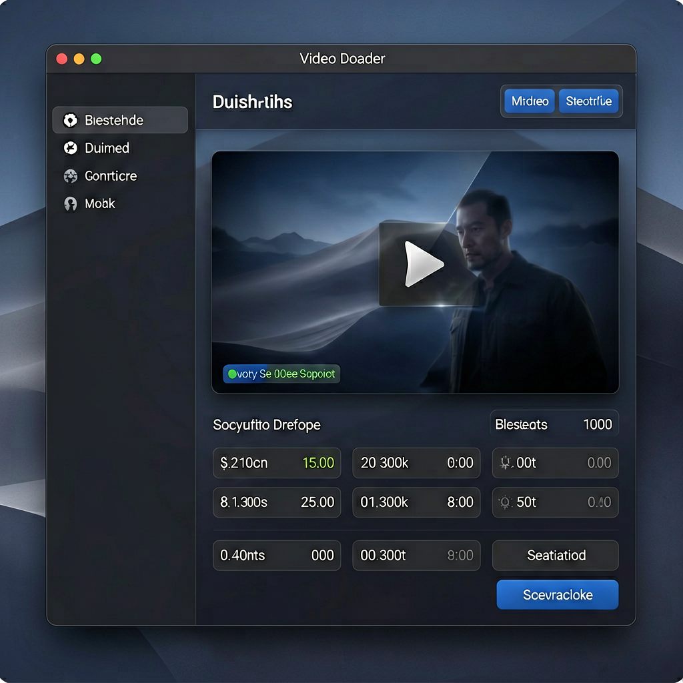Click the 'voty Se 00ee Sopoiot' badge
Viewport: 683px width, 683px height.
(x=281, y=374)
